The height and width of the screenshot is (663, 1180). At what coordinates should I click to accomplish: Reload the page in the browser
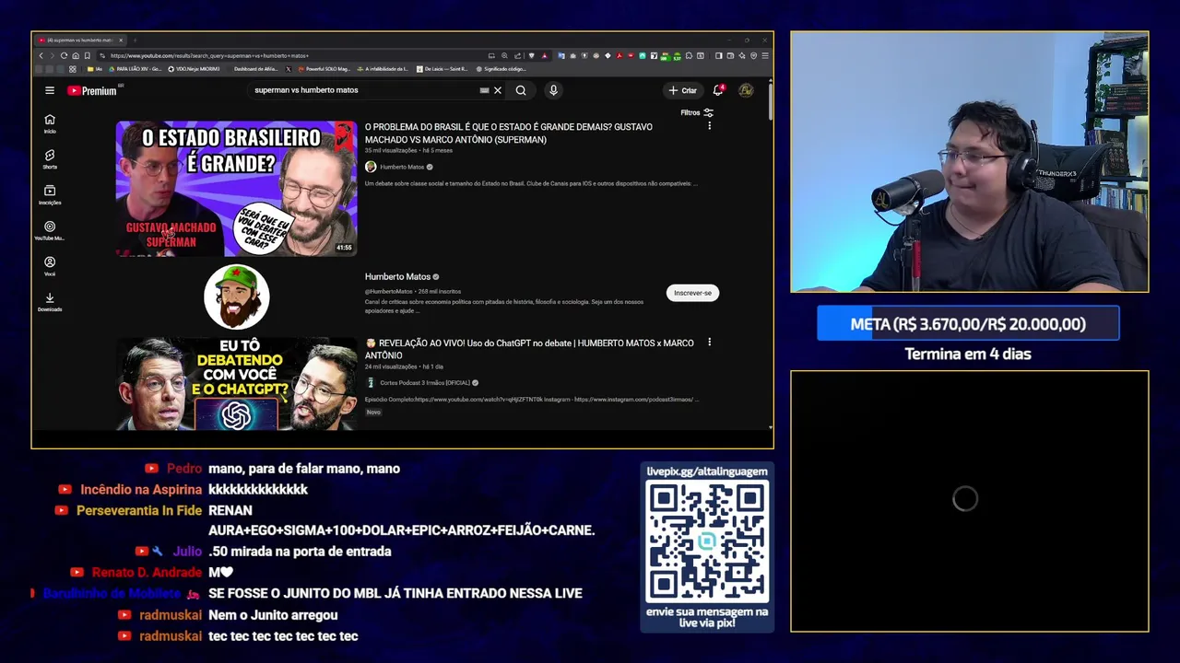[64, 55]
